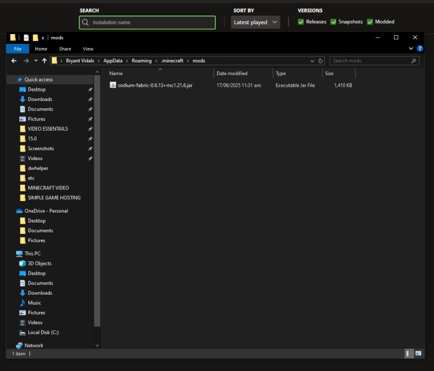
Task: Open Desktop folder under OneDrive
Action: click(36, 221)
